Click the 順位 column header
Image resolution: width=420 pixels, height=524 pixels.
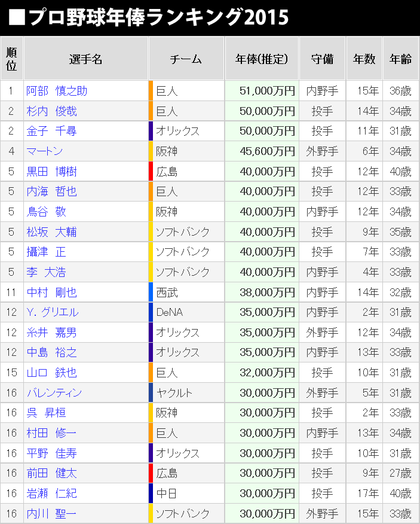[x=12, y=59]
